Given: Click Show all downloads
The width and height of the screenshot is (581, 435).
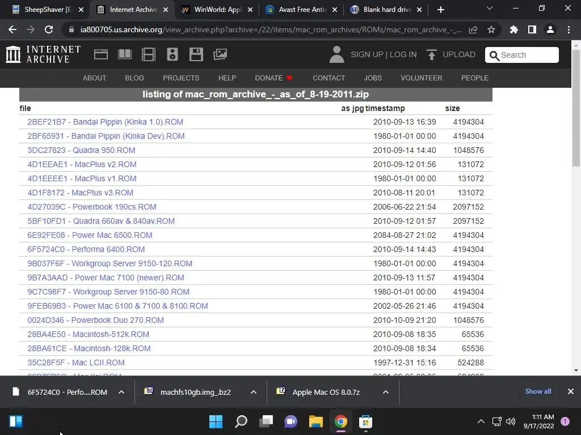Looking at the screenshot, I should pyautogui.click(x=538, y=391).
